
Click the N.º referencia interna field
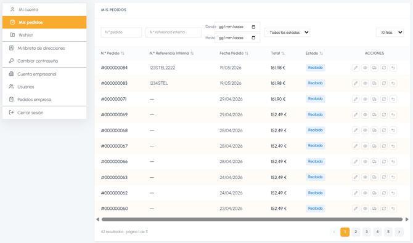point(173,33)
